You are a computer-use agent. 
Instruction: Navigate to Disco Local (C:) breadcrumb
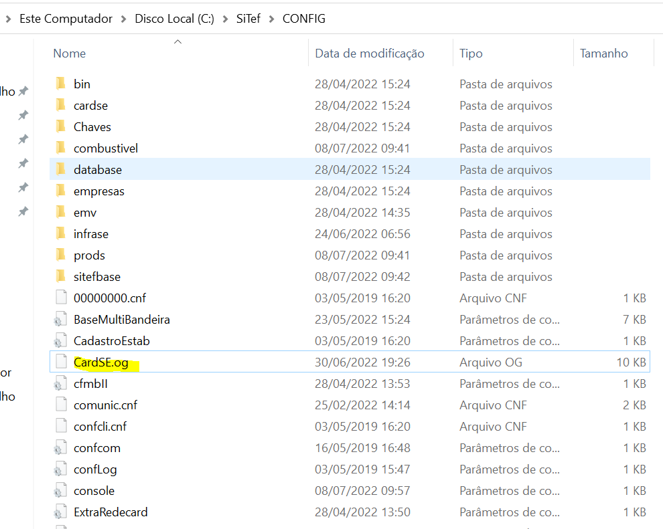click(x=174, y=19)
